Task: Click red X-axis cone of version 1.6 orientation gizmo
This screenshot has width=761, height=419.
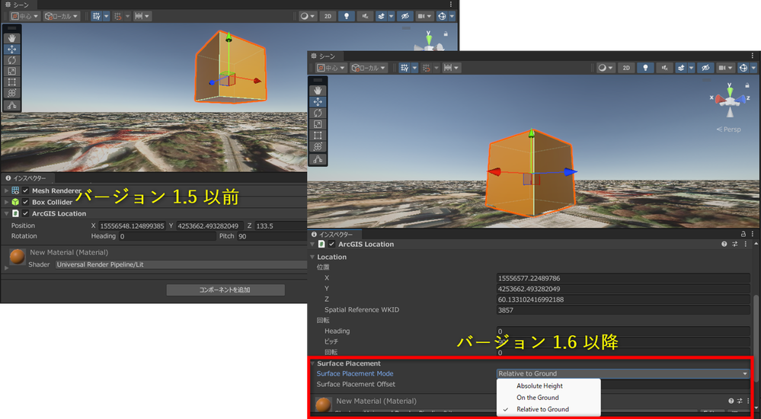Action: (x=720, y=100)
